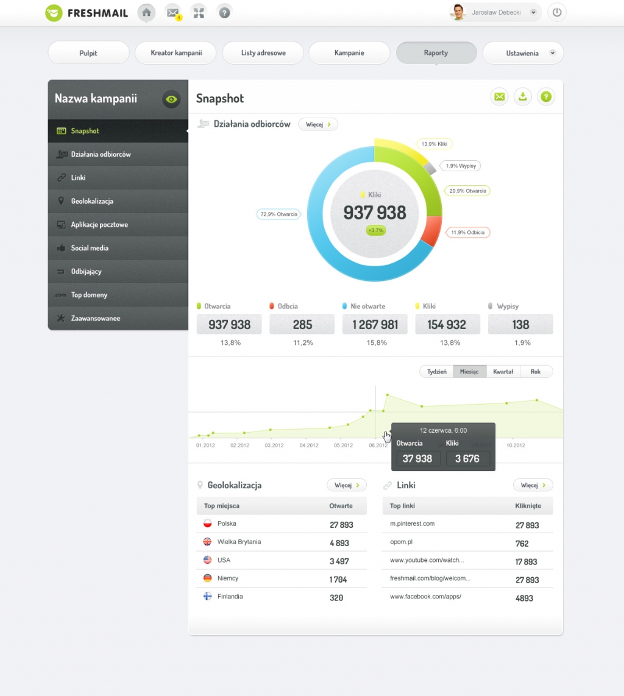Viewport: 624px width, 696px height.
Task: Switch chart range to Kwartał
Action: point(503,372)
